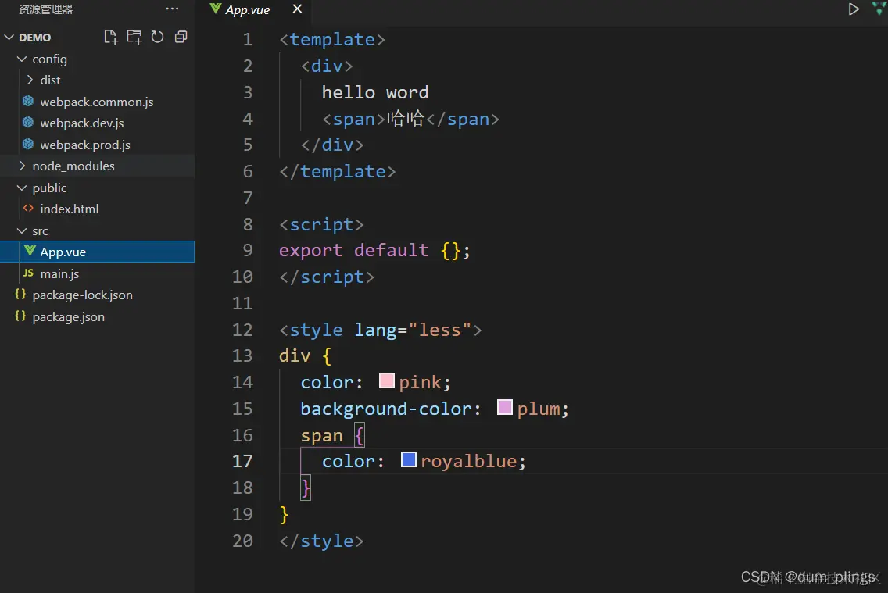Click the New Folder icon in explorer header
The height and width of the screenshot is (593, 888).
tap(134, 37)
